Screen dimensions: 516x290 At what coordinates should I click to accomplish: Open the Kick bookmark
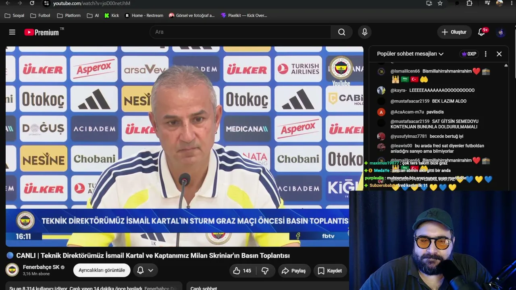tap(112, 16)
